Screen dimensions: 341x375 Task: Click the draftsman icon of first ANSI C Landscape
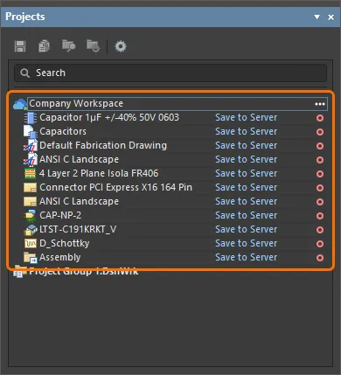click(31, 160)
